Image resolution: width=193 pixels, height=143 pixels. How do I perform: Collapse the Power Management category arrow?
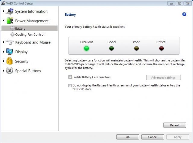click(x=3, y=20)
